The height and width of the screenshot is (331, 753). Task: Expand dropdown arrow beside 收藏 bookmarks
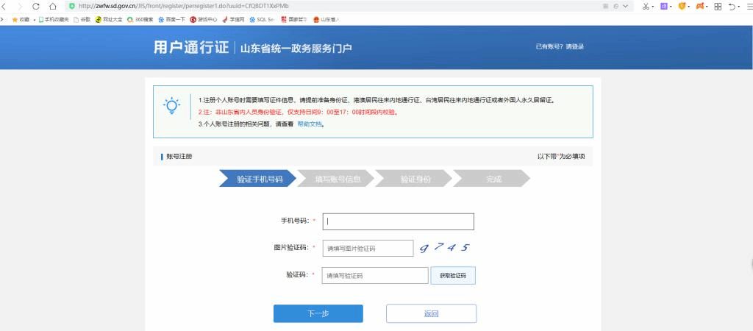pos(34,19)
